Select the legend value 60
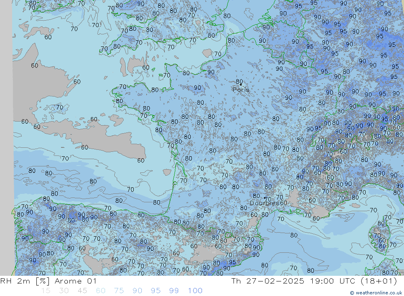 point(101,291)
